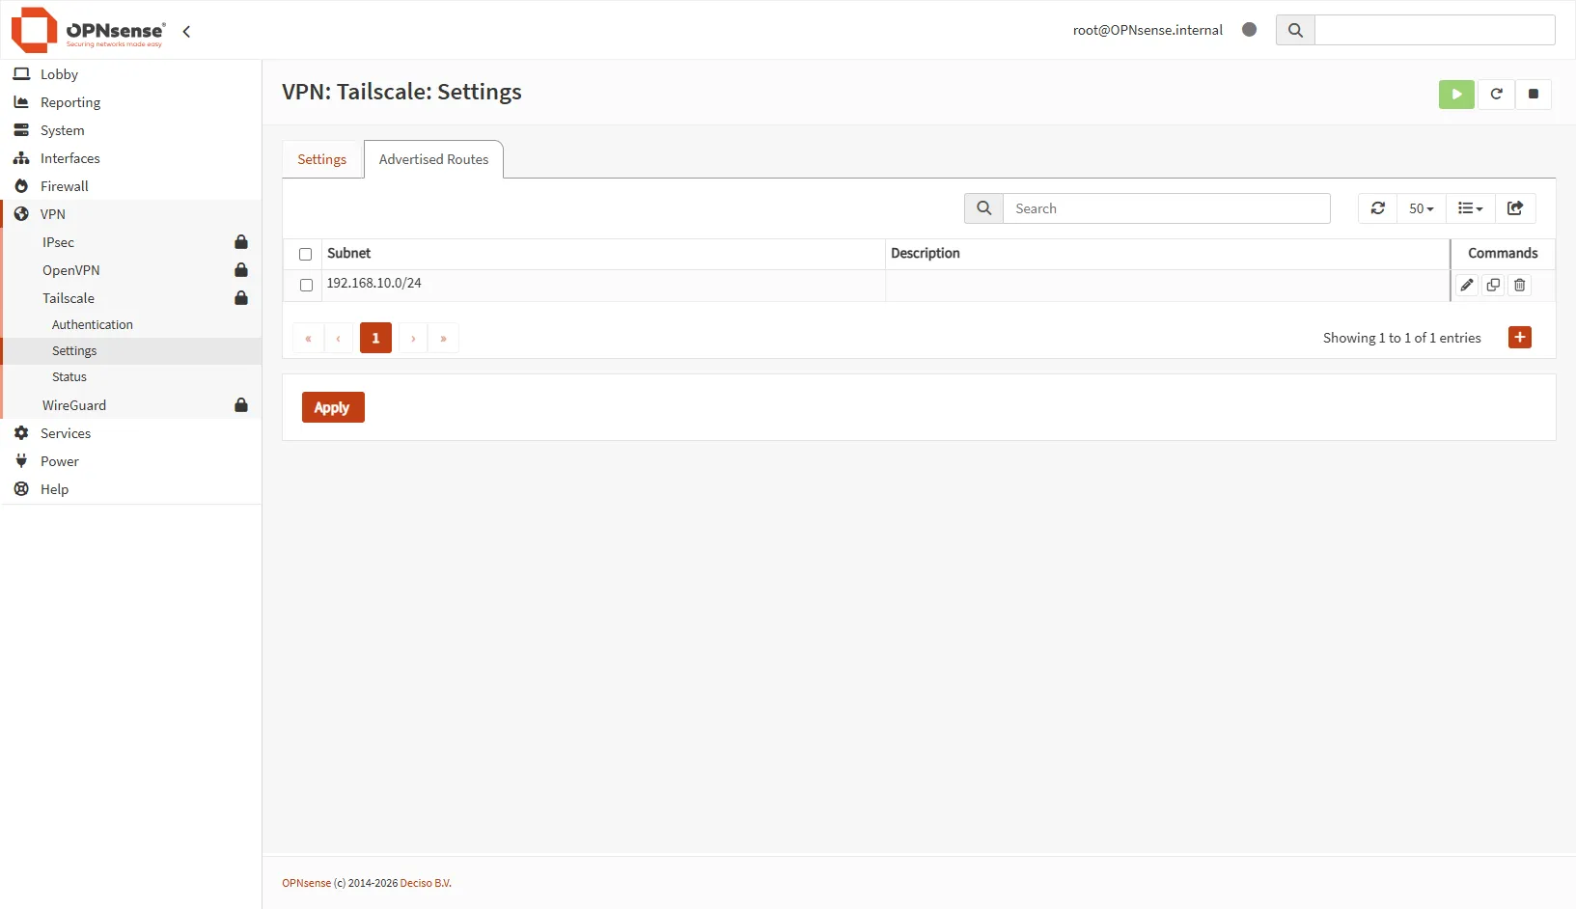Restart the Tailscale service
The height and width of the screenshot is (909, 1576).
[1496, 95]
